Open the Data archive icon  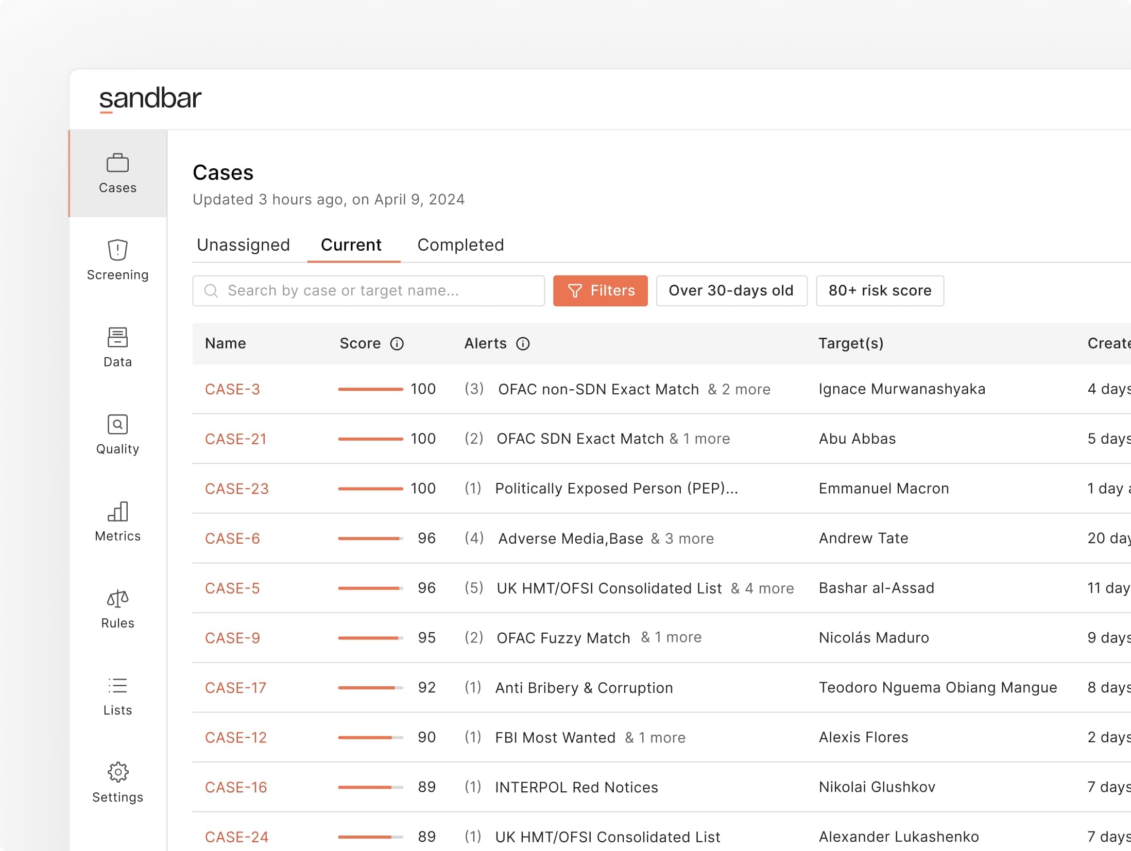[117, 337]
